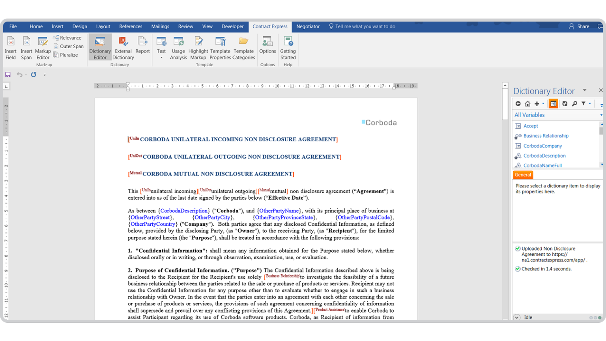Switch to the Negotiator ribbon tab

(308, 26)
